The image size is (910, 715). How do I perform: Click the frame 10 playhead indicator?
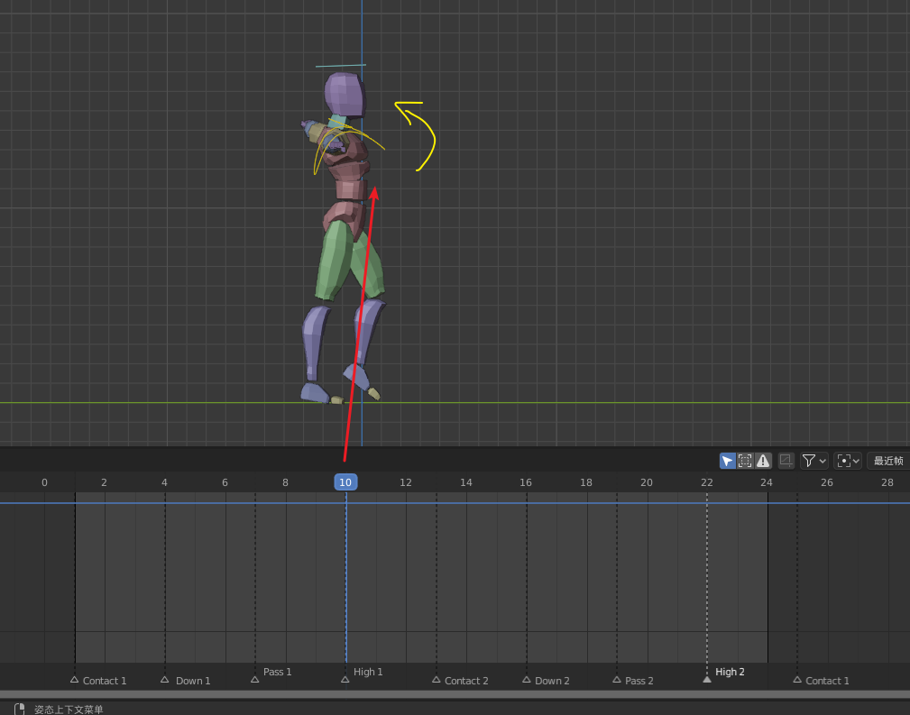tap(345, 482)
